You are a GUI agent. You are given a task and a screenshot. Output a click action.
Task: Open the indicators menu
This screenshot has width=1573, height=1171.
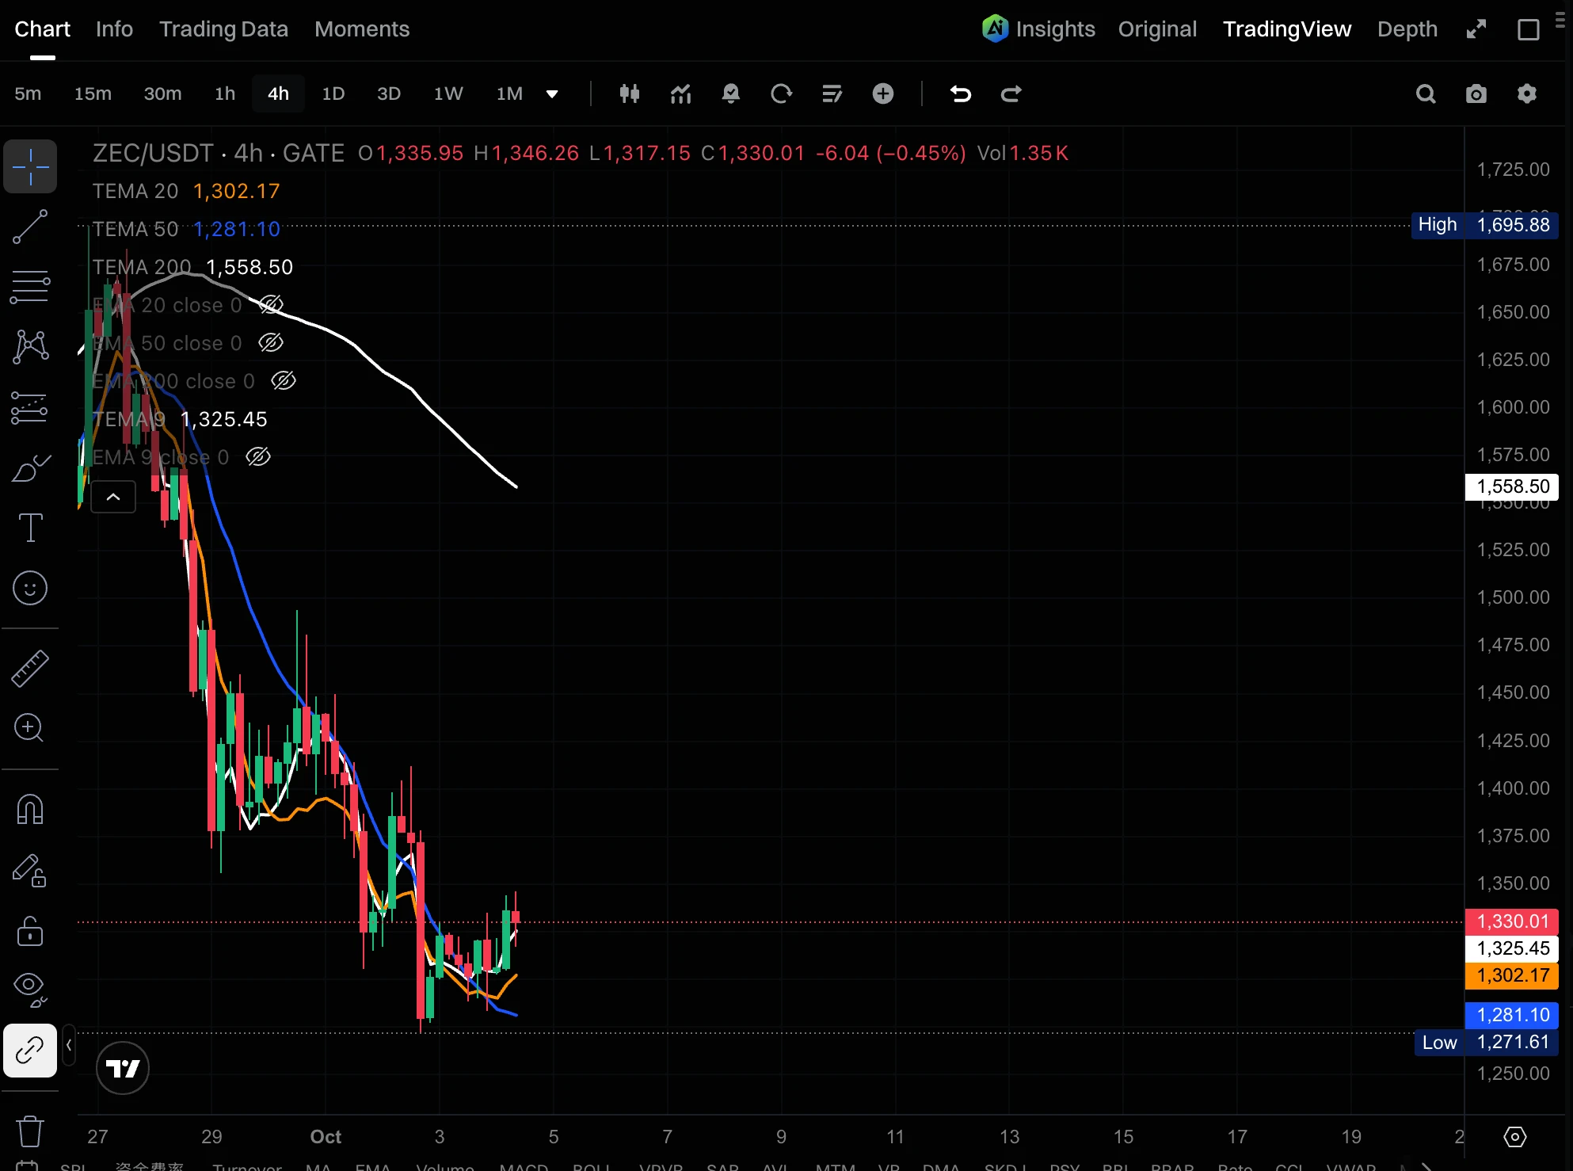pos(681,94)
